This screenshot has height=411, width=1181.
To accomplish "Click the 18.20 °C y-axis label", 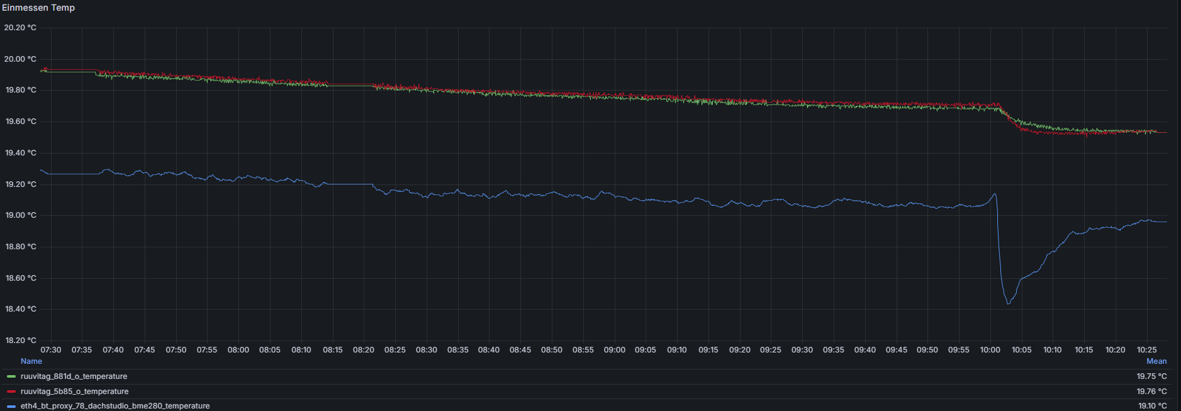I will 20,341.
